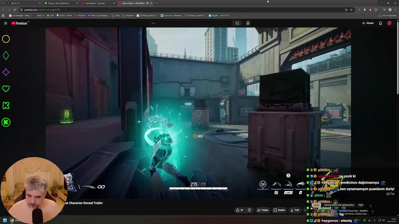Open the YouTube guide hamburger menu

pos(6,23)
